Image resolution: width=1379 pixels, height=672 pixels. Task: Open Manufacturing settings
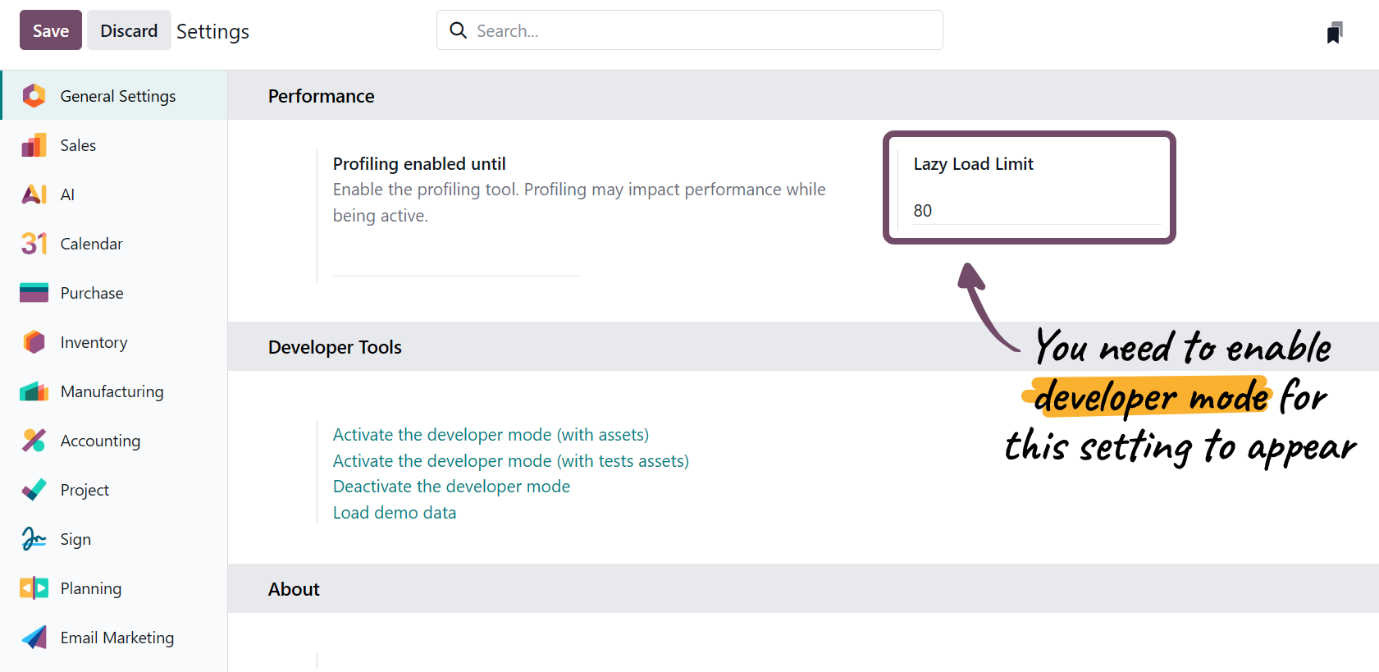coord(114,391)
